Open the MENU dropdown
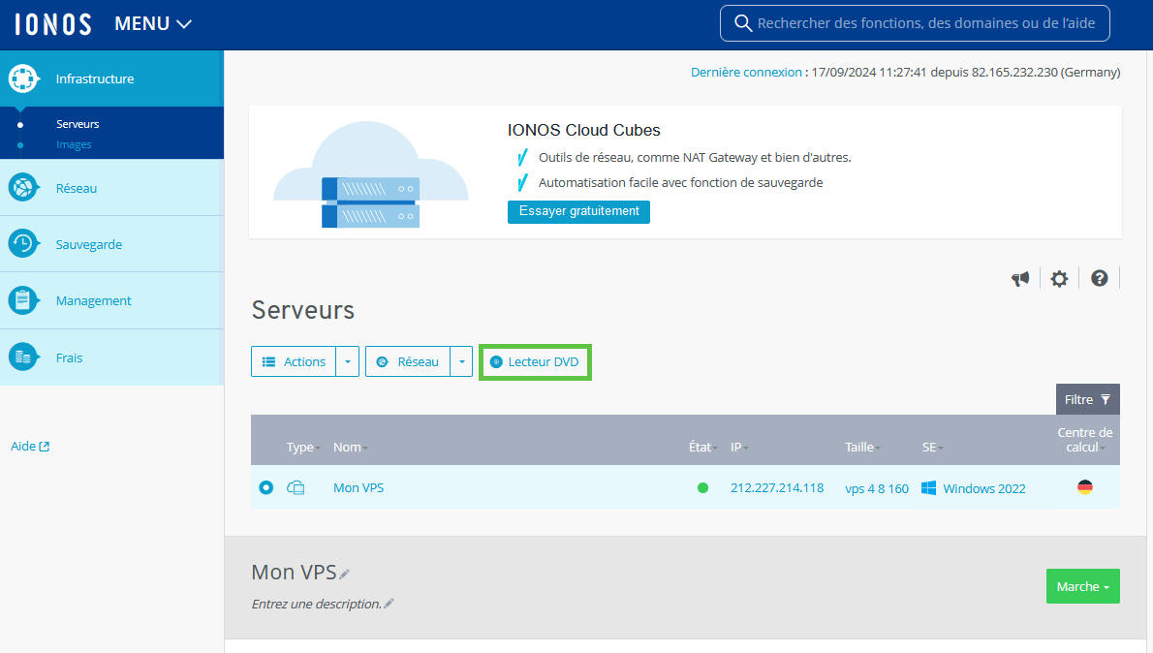Screen dimensions: 1153x653 [x=153, y=24]
